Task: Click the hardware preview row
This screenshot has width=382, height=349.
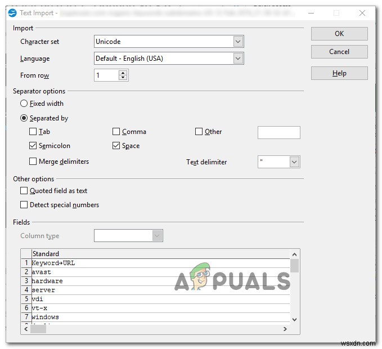Action: coord(156,281)
